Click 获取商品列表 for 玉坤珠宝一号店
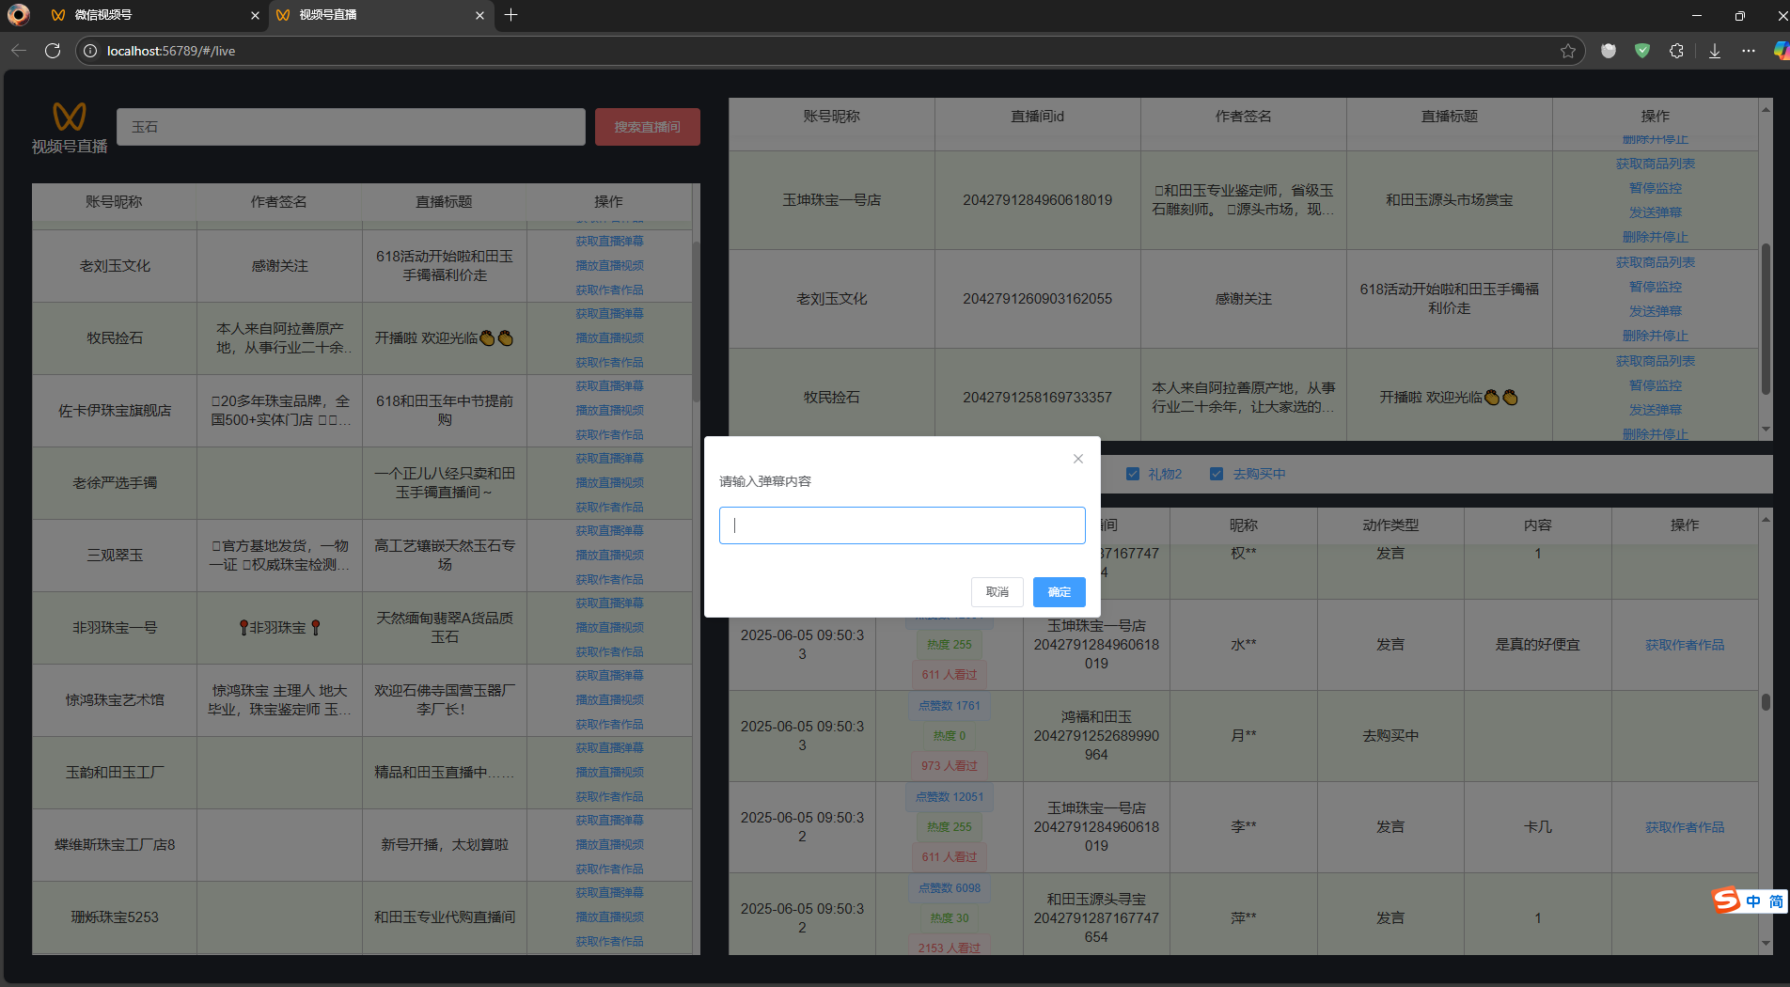The width and height of the screenshot is (1790, 987). pos(1655,164)
